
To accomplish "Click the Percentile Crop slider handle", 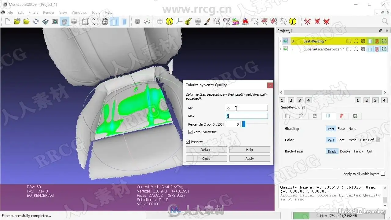I will 244,124.
